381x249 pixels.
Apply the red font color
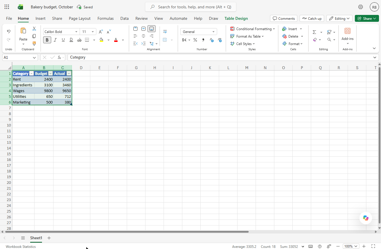point(116,40)
